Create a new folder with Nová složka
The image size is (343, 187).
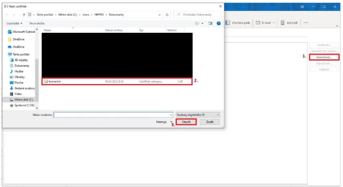click(37, 23)
